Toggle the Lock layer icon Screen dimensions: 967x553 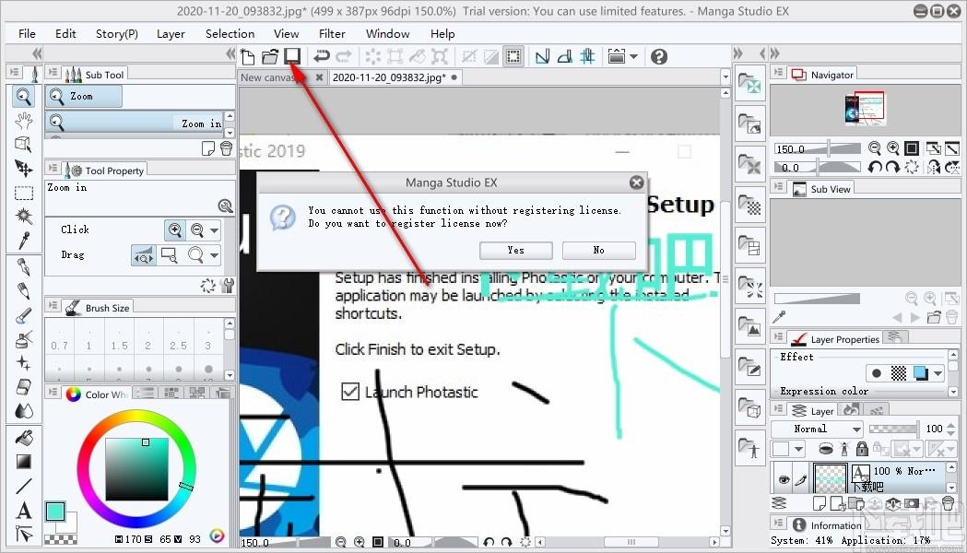point(862,449)
